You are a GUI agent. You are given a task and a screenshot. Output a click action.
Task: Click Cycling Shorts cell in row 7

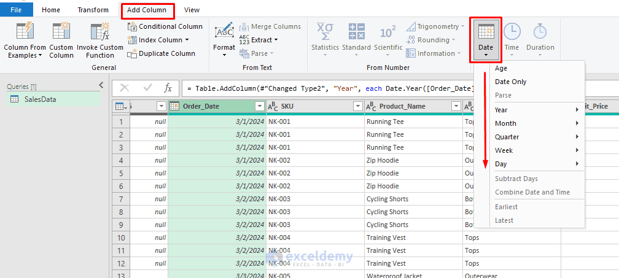pos(413,199)
